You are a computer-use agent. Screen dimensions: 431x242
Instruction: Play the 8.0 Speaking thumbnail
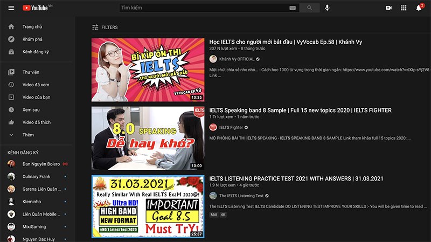(148, 138)
